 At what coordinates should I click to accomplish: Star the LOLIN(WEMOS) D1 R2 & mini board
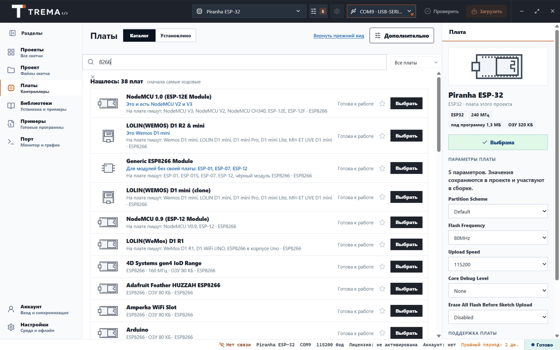click(382, 136)
